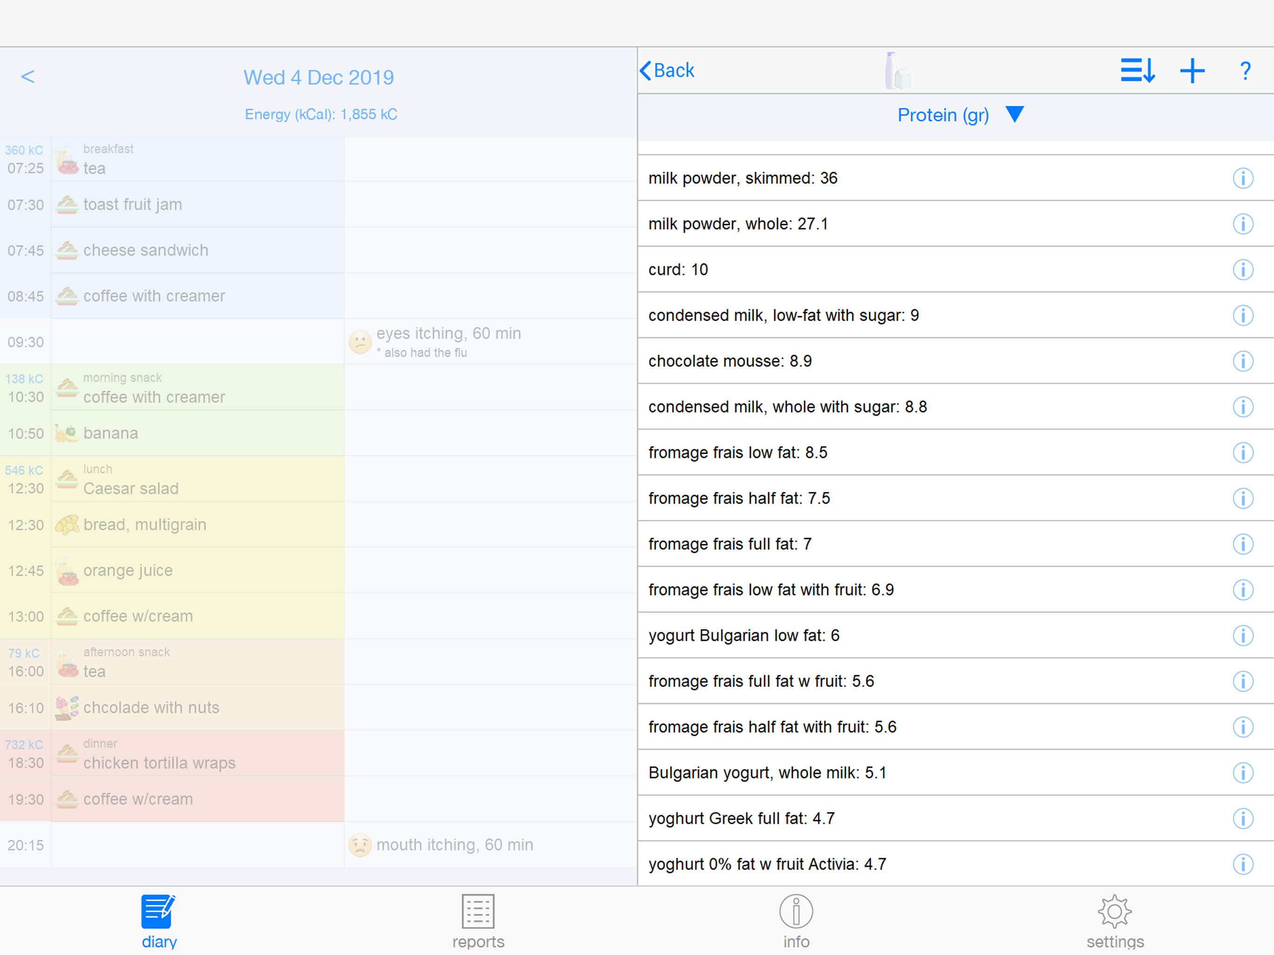Show info for chocolate mousse
1274x955 pixels.
click(x=1243, y=361)
